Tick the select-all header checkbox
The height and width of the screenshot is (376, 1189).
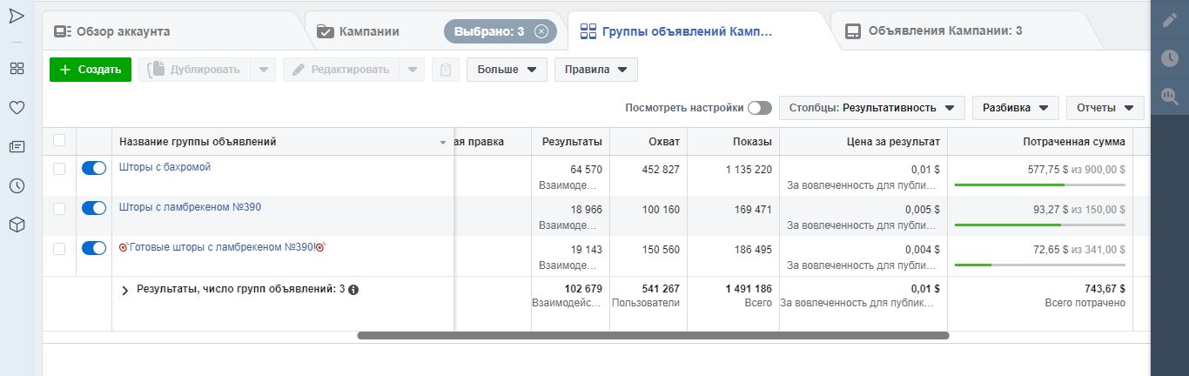point(59,140)
